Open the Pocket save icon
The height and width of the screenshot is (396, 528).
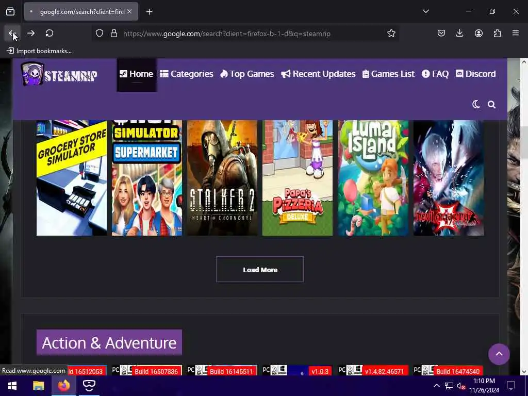[x=441, y=34]
